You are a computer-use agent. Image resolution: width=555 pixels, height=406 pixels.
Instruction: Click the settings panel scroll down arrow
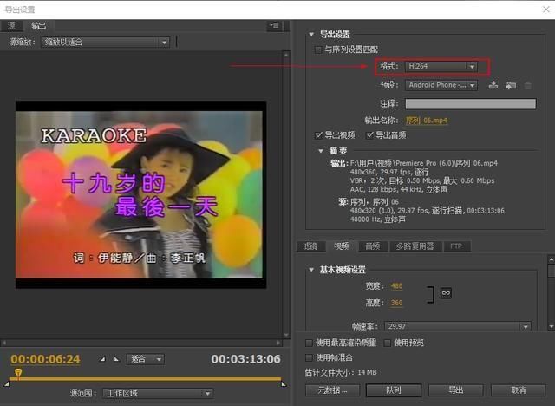tap(552, 326)
